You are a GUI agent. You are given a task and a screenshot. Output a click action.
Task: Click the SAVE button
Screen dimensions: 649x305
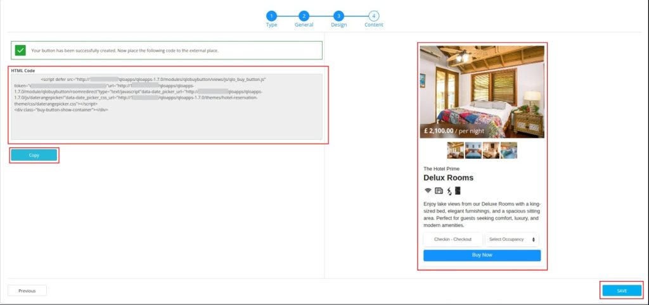coord(622,290)
